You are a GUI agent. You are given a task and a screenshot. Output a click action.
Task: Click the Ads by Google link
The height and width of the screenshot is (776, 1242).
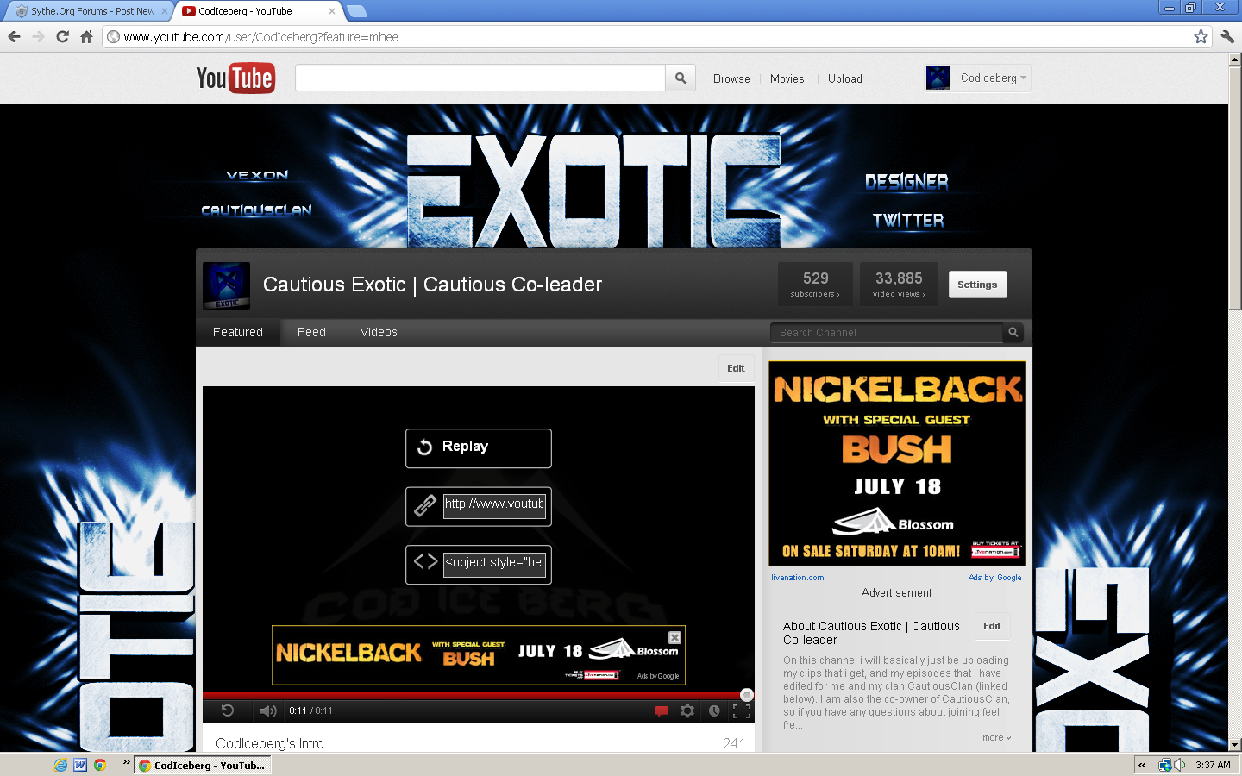click(x=994, y=578)
